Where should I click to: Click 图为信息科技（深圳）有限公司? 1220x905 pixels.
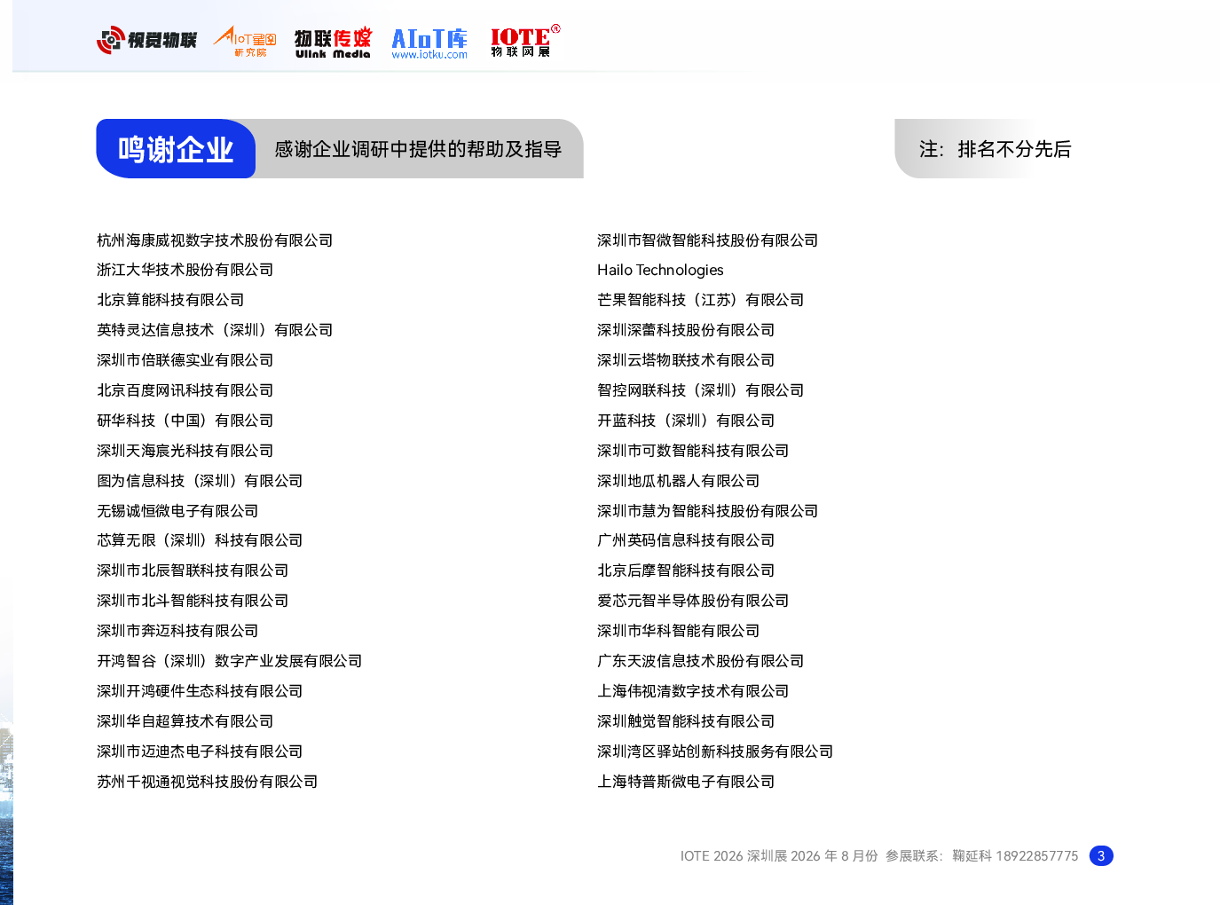pos(200,481)
